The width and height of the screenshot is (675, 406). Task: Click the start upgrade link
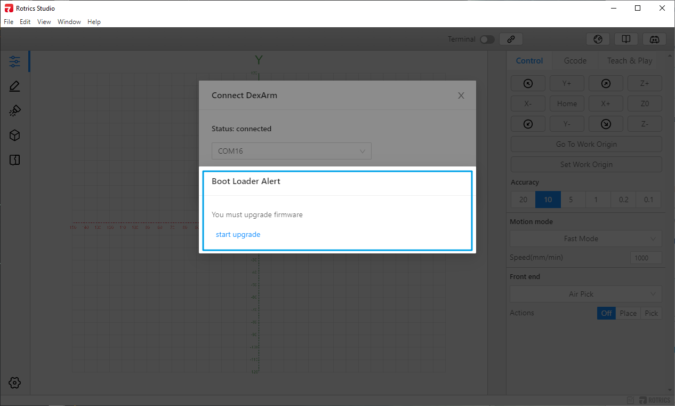pos(238,234)
